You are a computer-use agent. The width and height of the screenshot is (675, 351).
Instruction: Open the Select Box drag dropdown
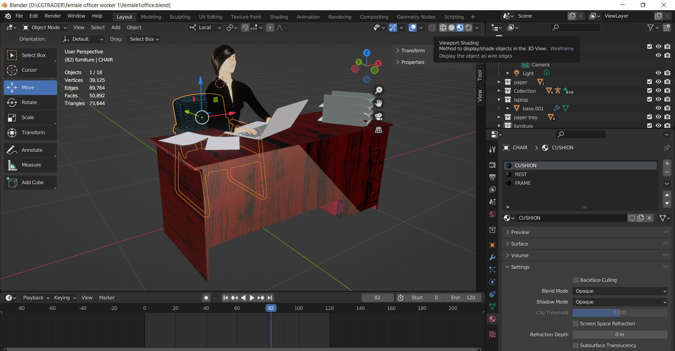pyautogui.click(x=144, y=39)
